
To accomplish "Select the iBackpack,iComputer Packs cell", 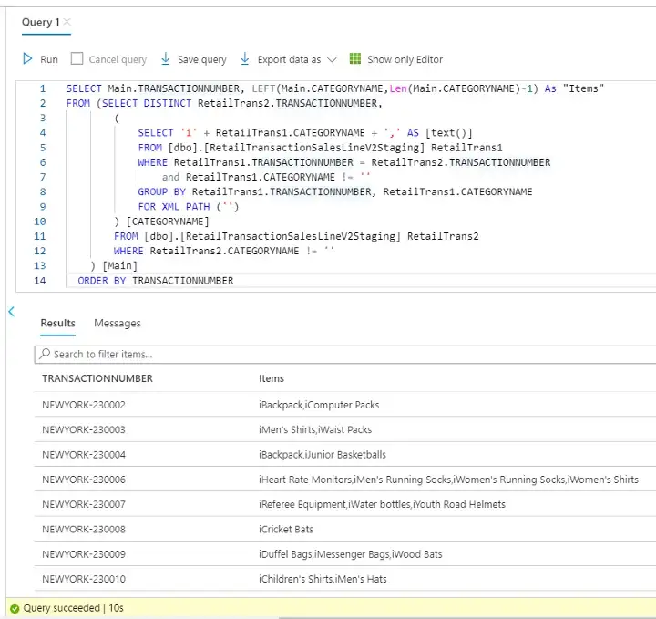I will coord(319,405).
